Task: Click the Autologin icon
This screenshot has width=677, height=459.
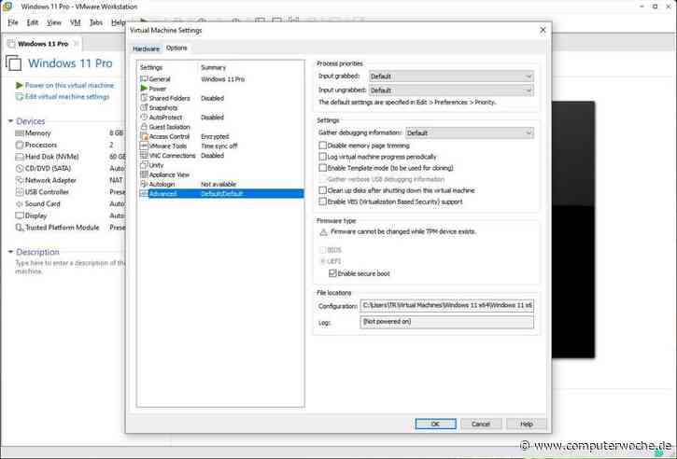Action: pyautogui.click(x=144, y=184)
